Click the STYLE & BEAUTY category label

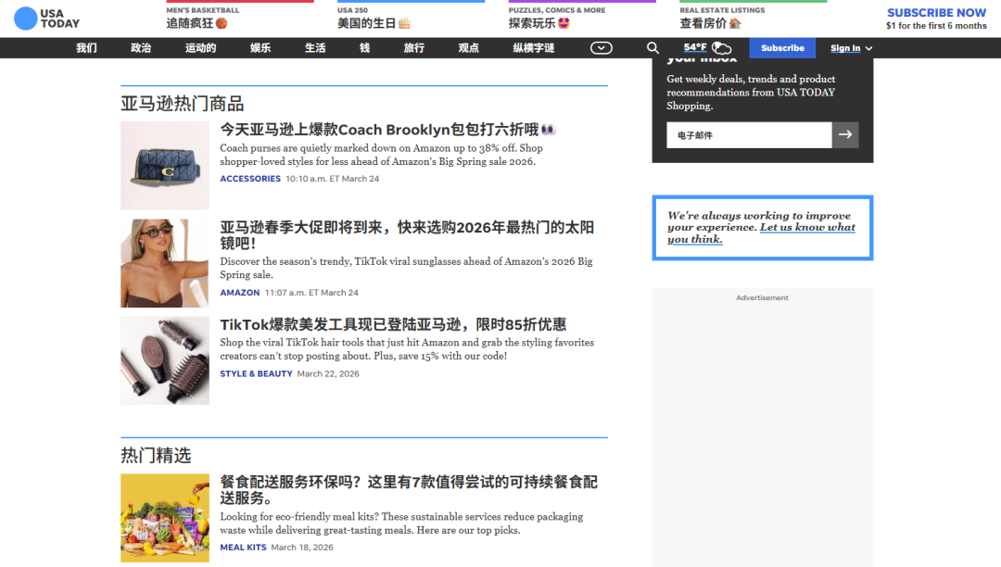(x=256, y=374)
